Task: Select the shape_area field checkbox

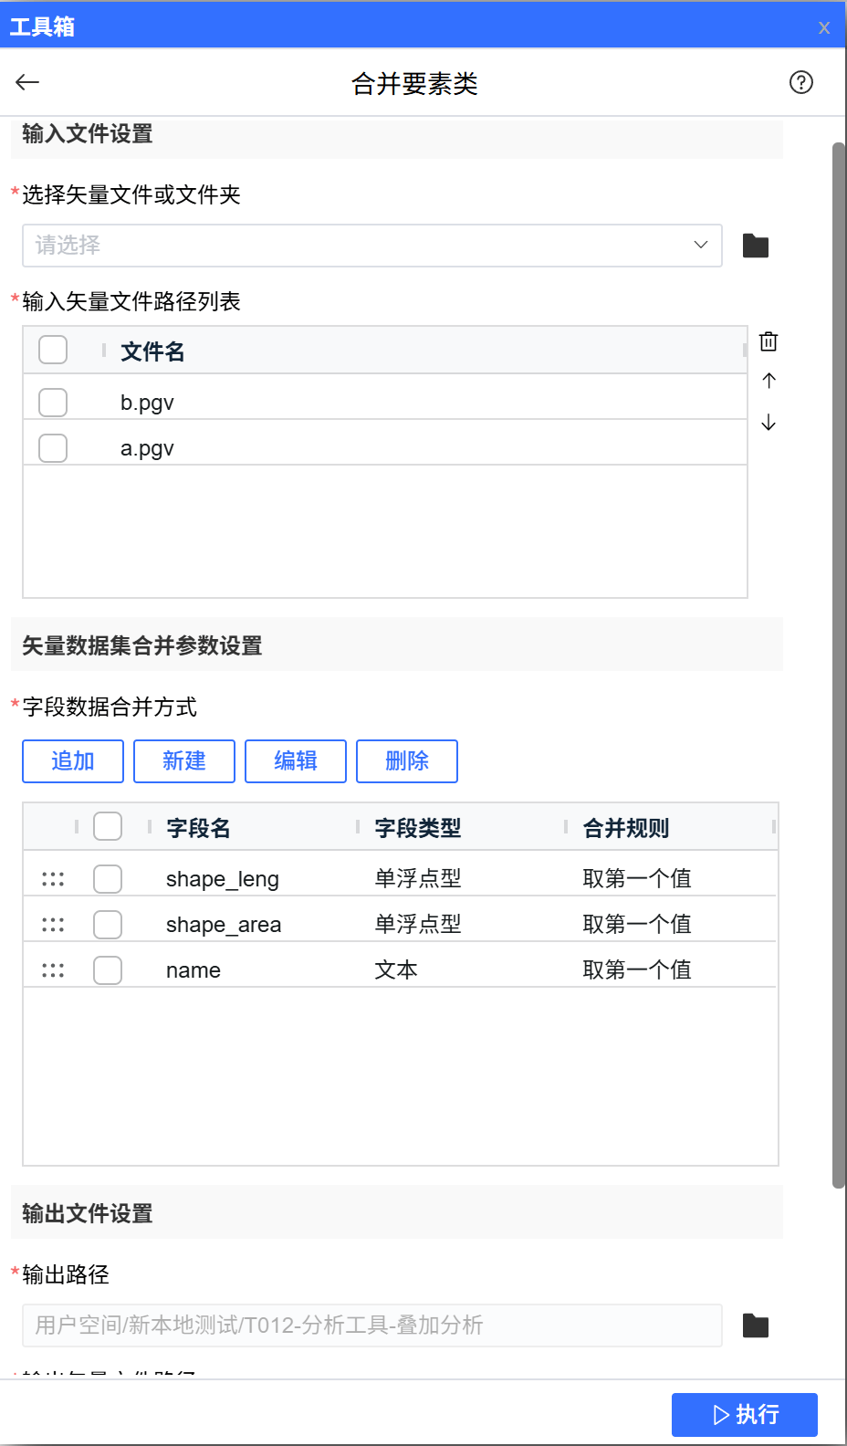Action: tap(108, 925)
